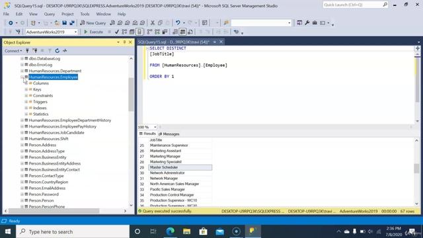Expand the Keys folder
This screenshot has height=238, width=423.
[26, 89]
